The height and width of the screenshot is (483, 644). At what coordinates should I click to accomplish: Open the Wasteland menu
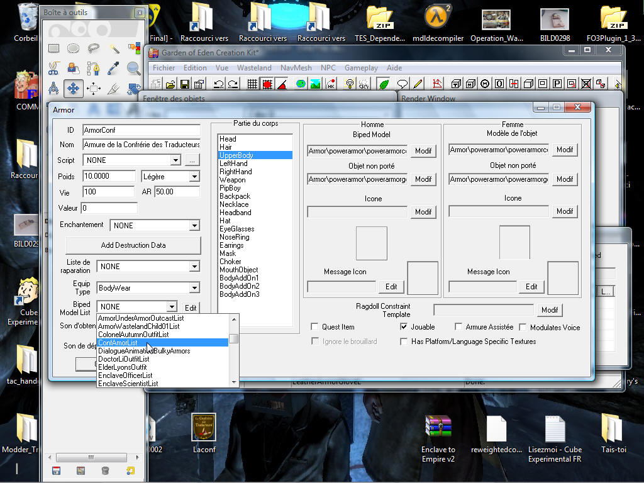pyautogui.click(x=254, y=68)
